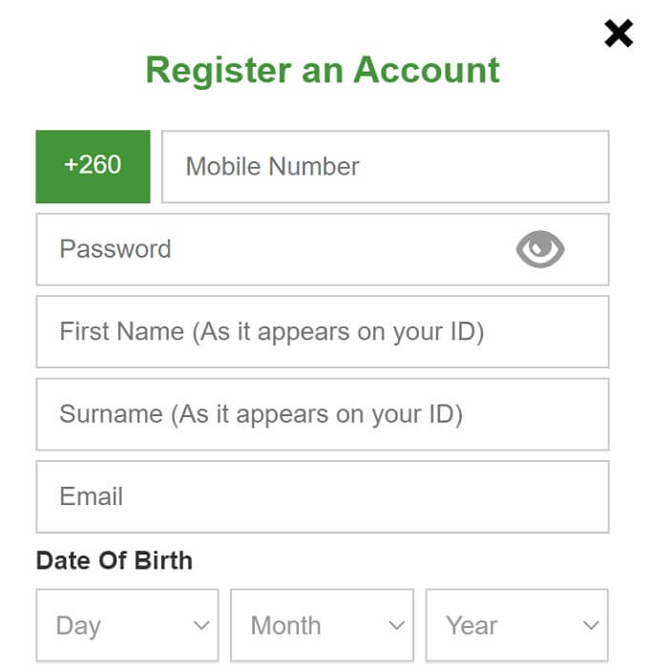
Task: Click the Register an Account heading
Action: 323,71
